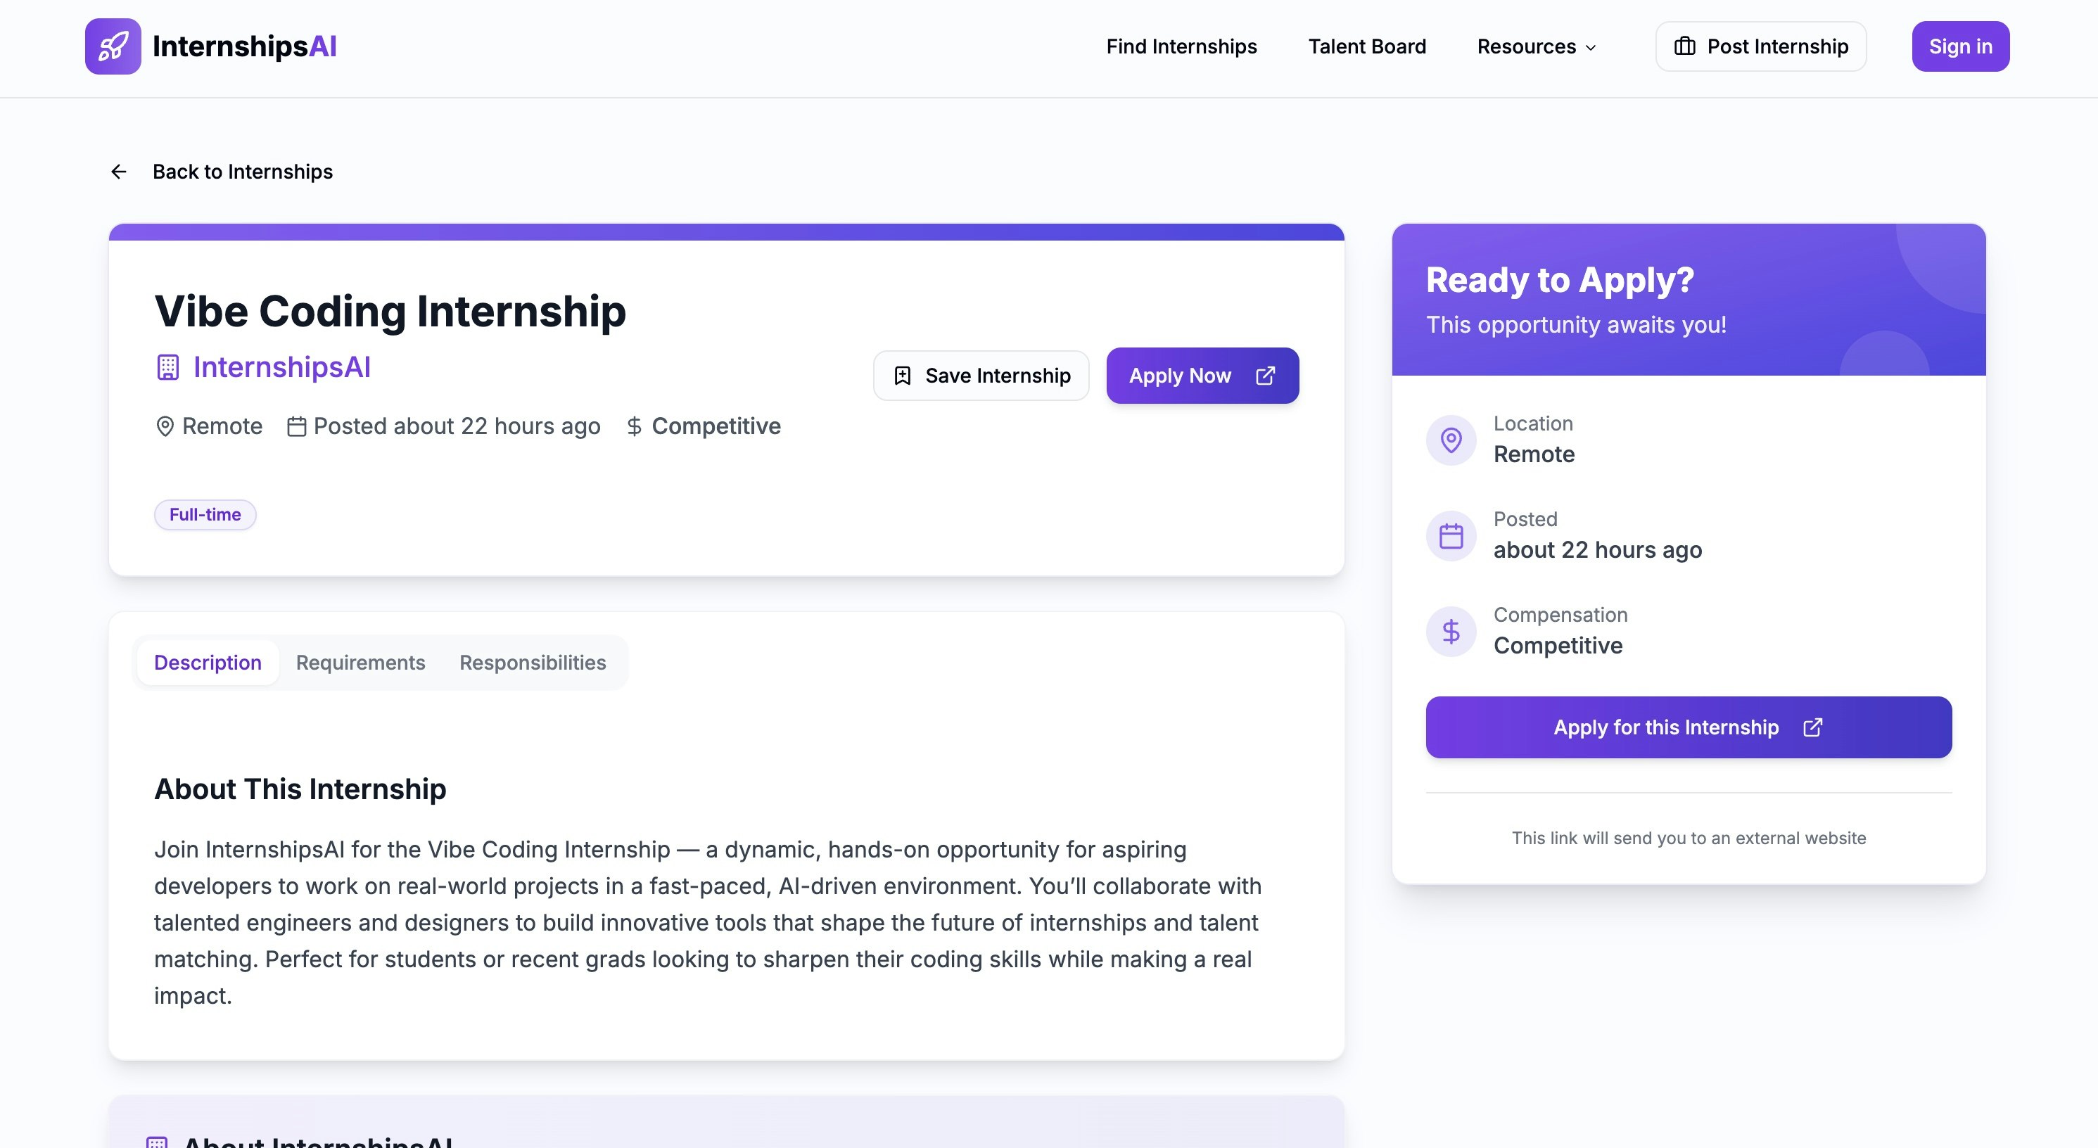The width and height of the screenshot is (2098, 1148).
Task: Expand the Resources dropdown menu
Action: [1536, 46]
